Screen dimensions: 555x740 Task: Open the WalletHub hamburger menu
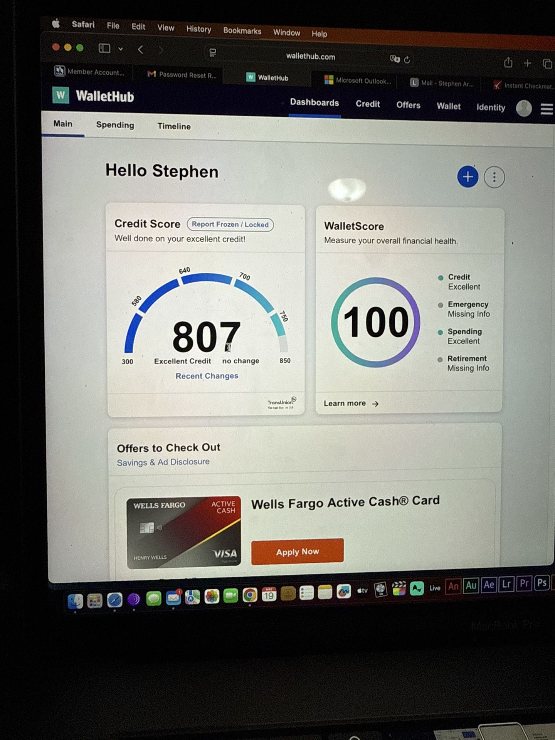[547, 109]
